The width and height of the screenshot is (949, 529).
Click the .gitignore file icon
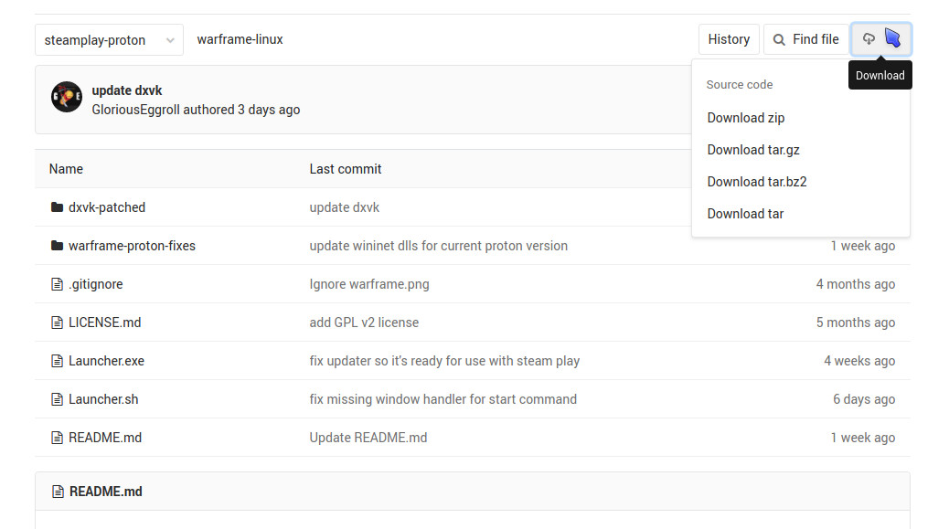[57, 284]
